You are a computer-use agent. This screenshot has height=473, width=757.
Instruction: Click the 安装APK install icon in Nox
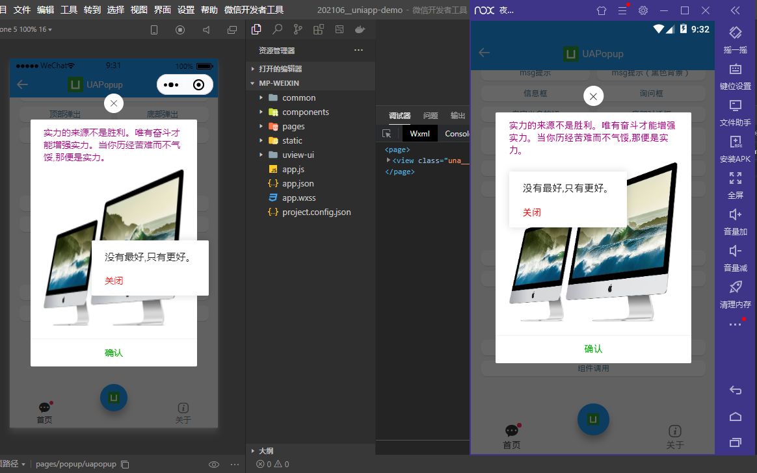point(736,147)
